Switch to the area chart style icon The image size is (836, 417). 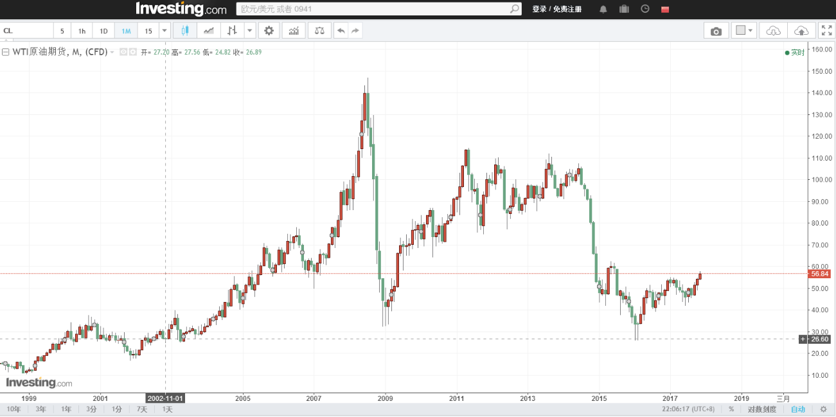point(209,31)
